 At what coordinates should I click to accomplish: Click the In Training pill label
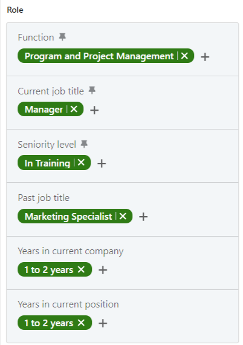(x=47, y=163)
